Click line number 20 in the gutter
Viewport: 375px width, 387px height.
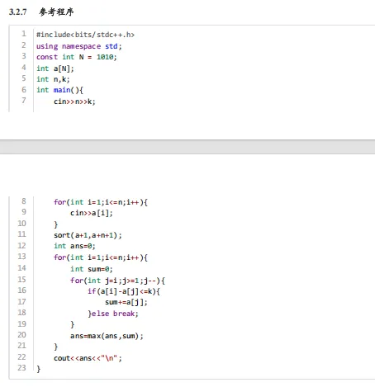(x=21, y=335)
